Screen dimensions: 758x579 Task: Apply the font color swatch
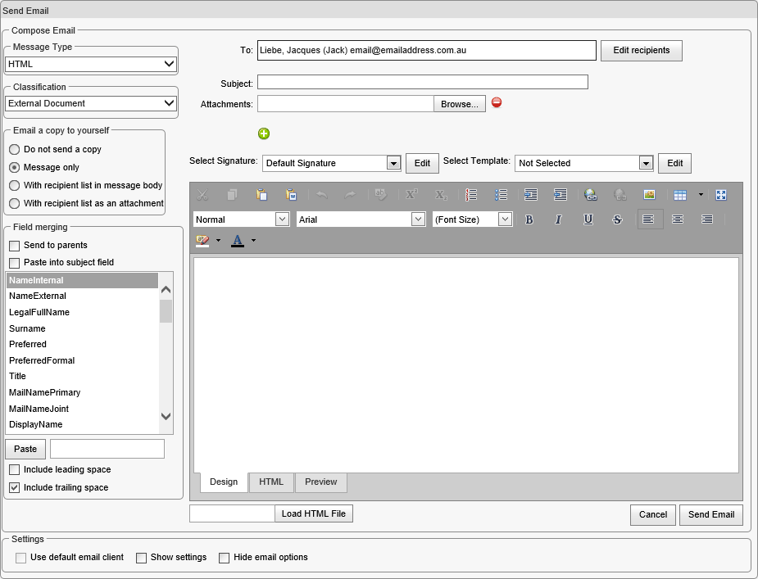click(x=238, y=240)
